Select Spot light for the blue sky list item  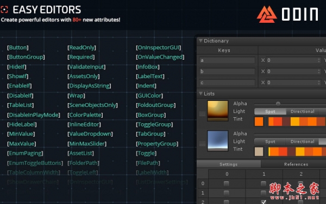pyautogui.click(x=270, y=142)
